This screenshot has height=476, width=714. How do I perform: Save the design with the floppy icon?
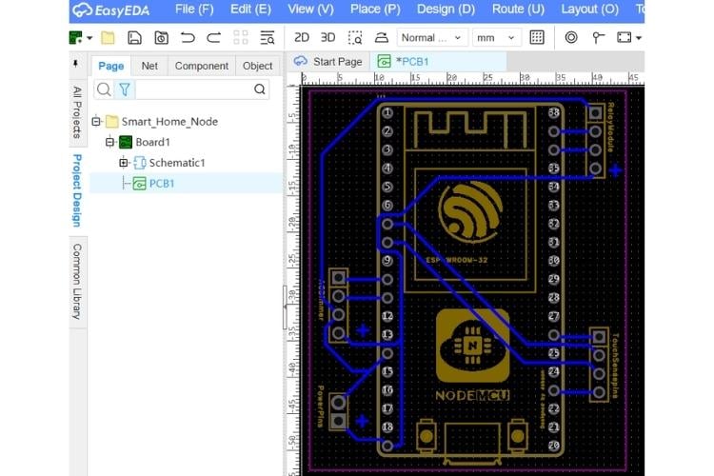point(134,38)
